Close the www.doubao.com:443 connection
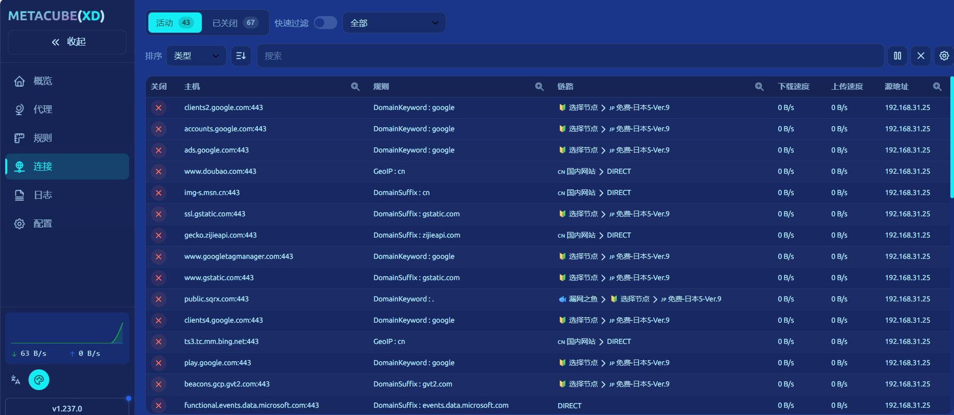Screen dimensions: 954x415 [x=159, y=171]
